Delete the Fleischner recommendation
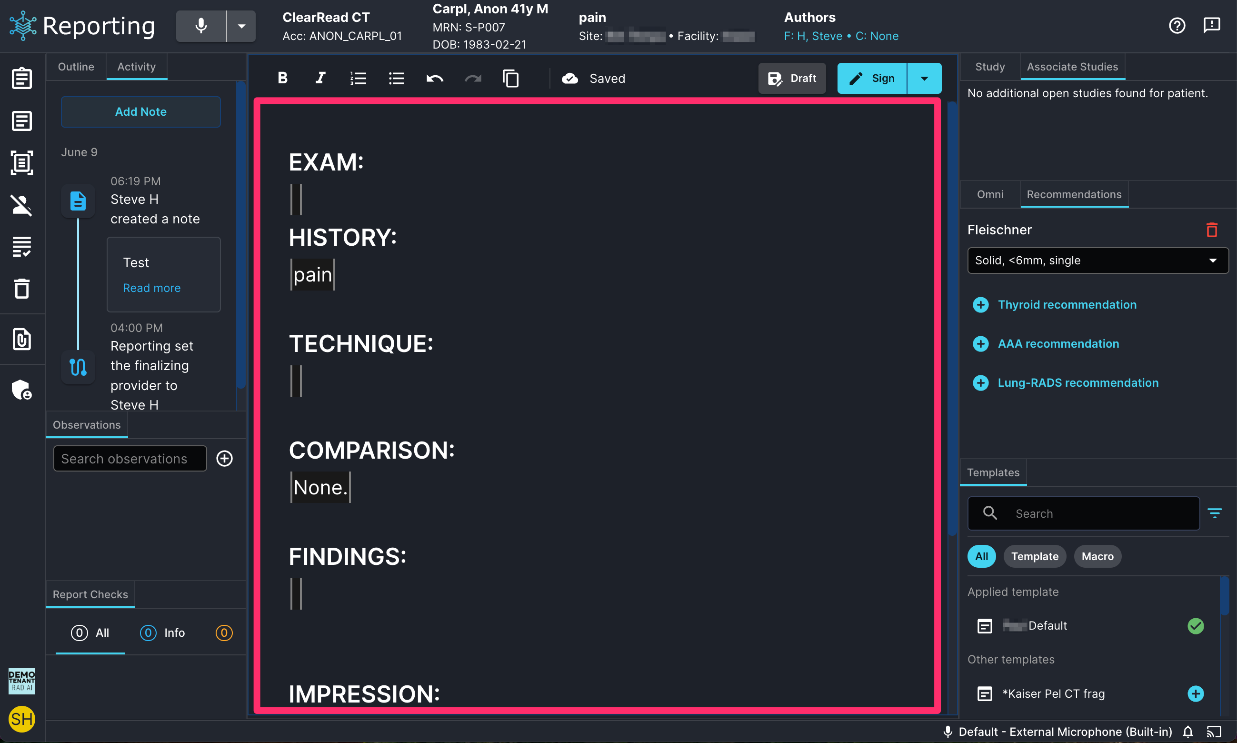1237x743 pixels. pos(1211,230)
